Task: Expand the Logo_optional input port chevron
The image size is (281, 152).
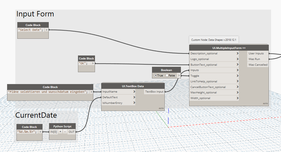Action: pyautogui.click(x=237, y=59)
